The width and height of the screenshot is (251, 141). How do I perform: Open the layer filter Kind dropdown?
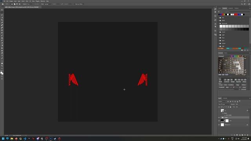point(222,101)
